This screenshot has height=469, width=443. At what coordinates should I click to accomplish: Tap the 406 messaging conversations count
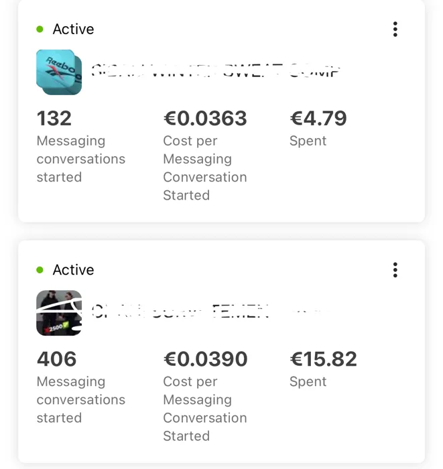[x=56, y=359]
